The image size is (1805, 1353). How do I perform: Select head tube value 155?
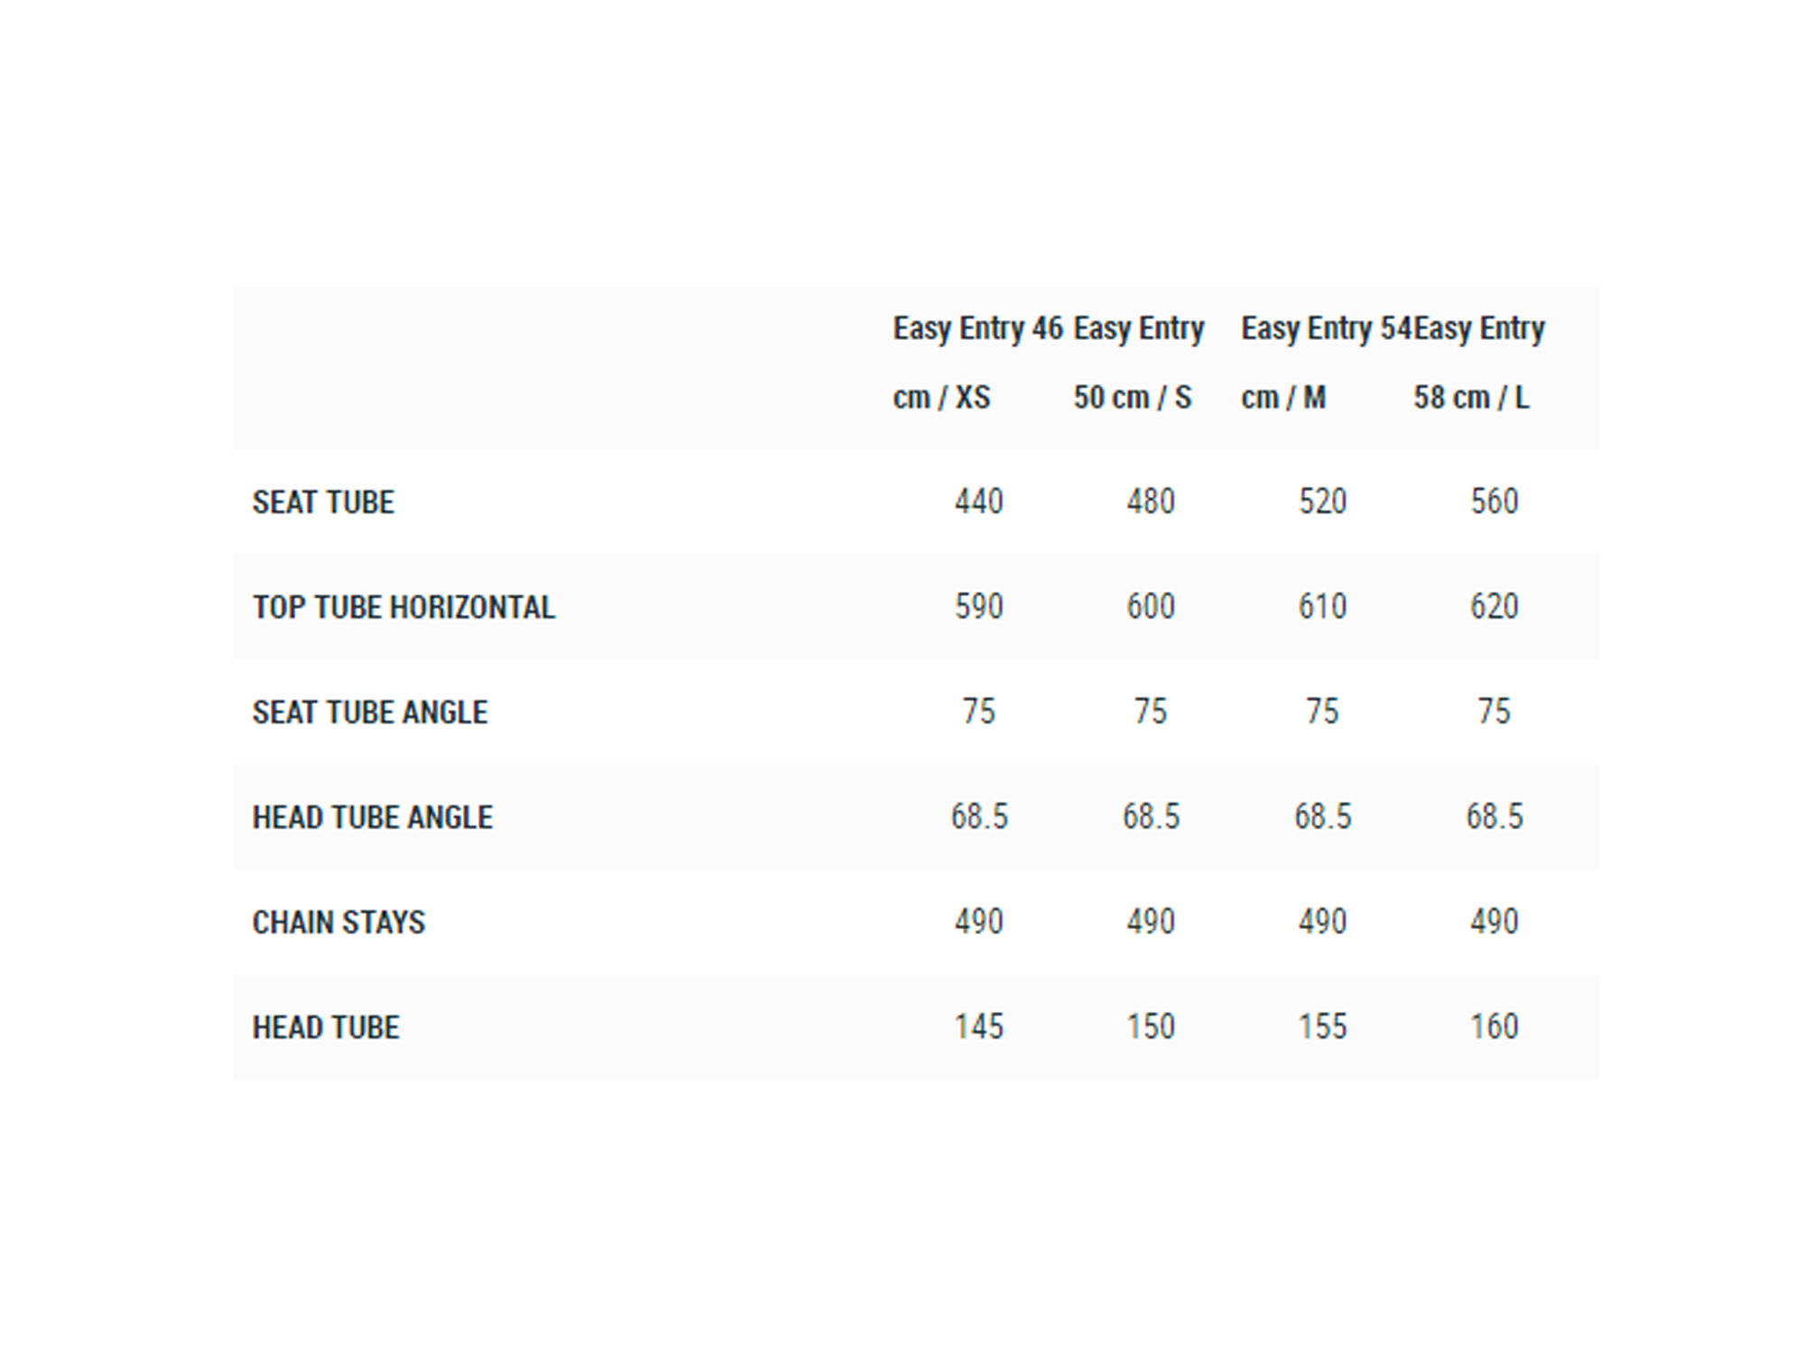(1323, 1026)
